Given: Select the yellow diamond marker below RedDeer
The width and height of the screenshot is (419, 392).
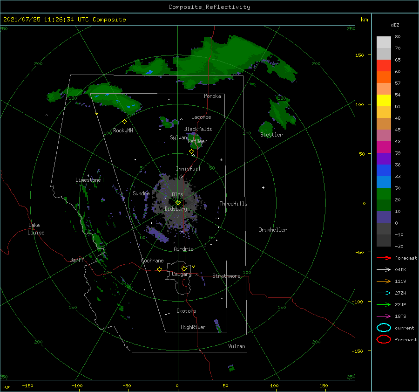Looking at the screenshot, I should pyautogui.click(x=191, y=151).
